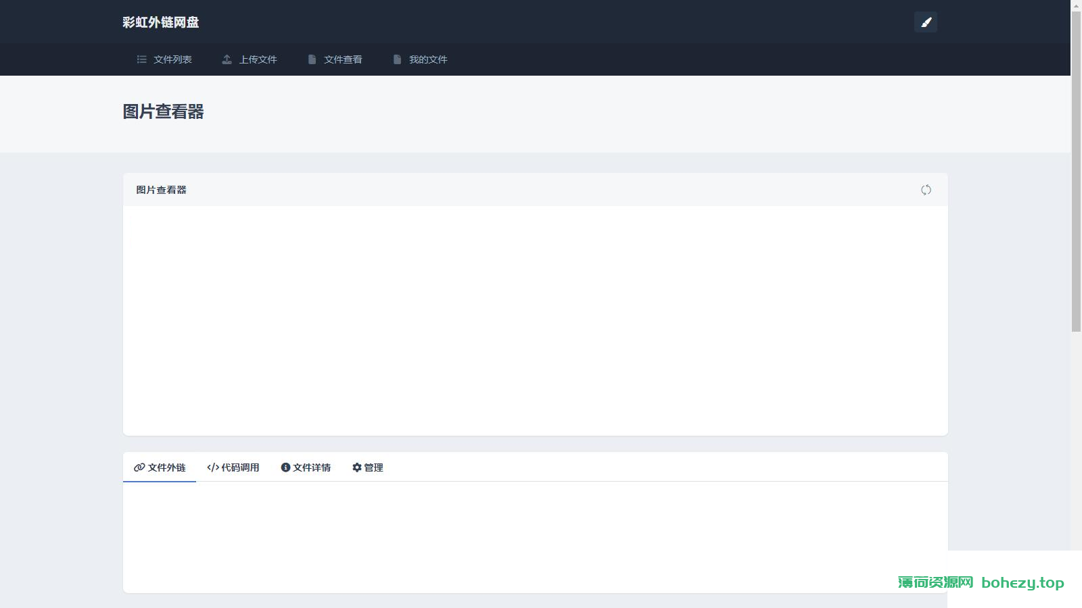Click the brush theme icon in header
1082x608 pixels.
point(926,22)
